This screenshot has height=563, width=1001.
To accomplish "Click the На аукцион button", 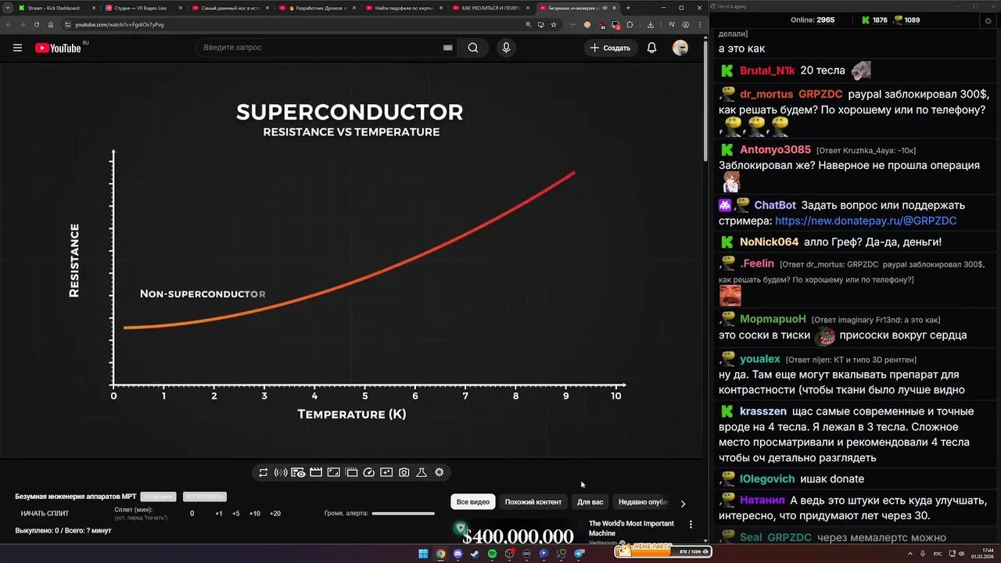I will pyautogui.click(x=158, y=497).
